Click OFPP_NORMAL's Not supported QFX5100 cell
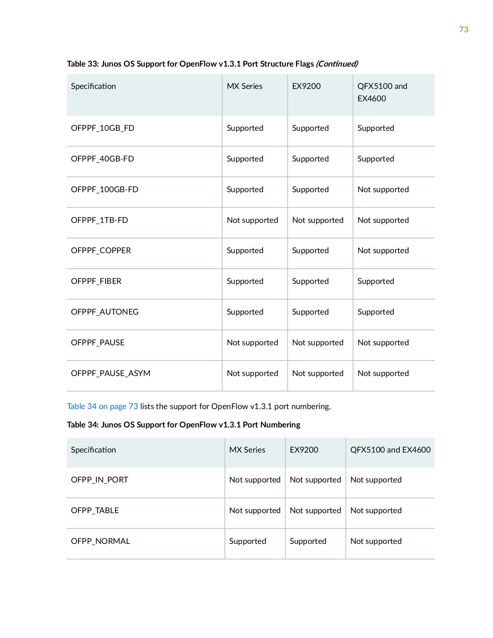Image resolution: width=493 pixels, height=638 pixels. tap(376, 541)
